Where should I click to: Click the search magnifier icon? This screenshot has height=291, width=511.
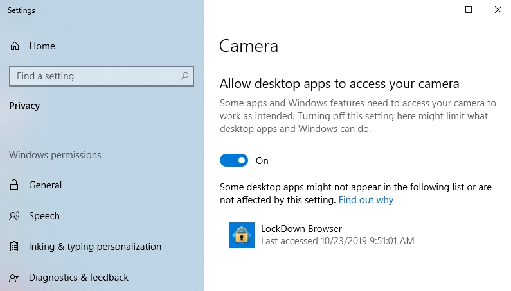[184, 76]
